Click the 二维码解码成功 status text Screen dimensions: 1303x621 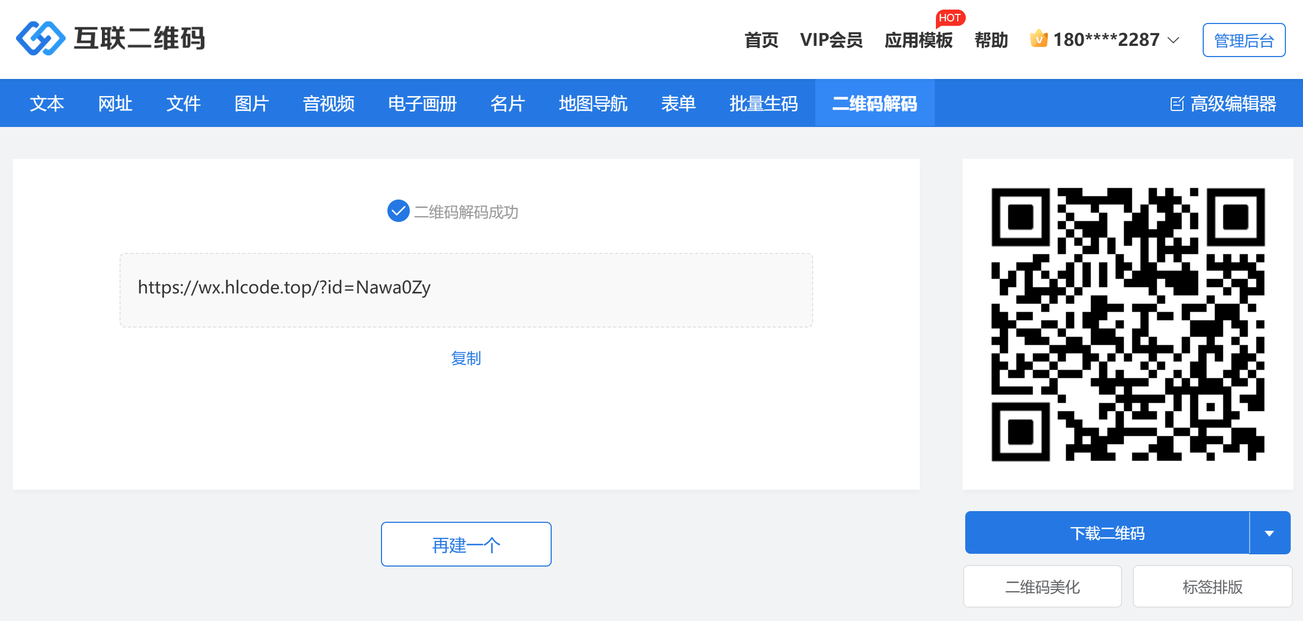(x=466, y=212)
